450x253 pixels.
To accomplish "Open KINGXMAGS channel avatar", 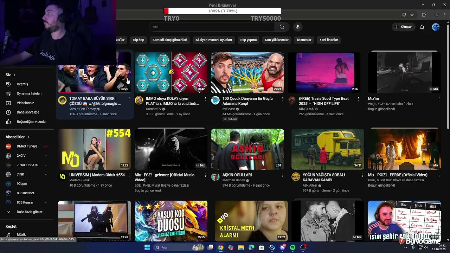I will tap(292, 100).
